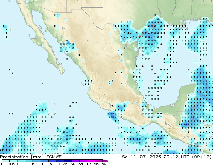The width and height of the screenshot is (213, 165).
Task: Select the "ECMWF" model label
Action: tap(54, 157)
